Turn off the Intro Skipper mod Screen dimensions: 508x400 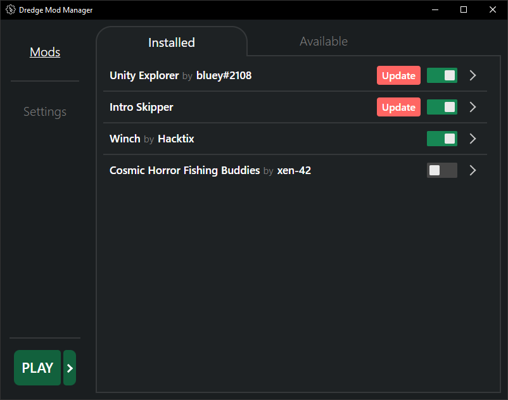coord(441,107)
